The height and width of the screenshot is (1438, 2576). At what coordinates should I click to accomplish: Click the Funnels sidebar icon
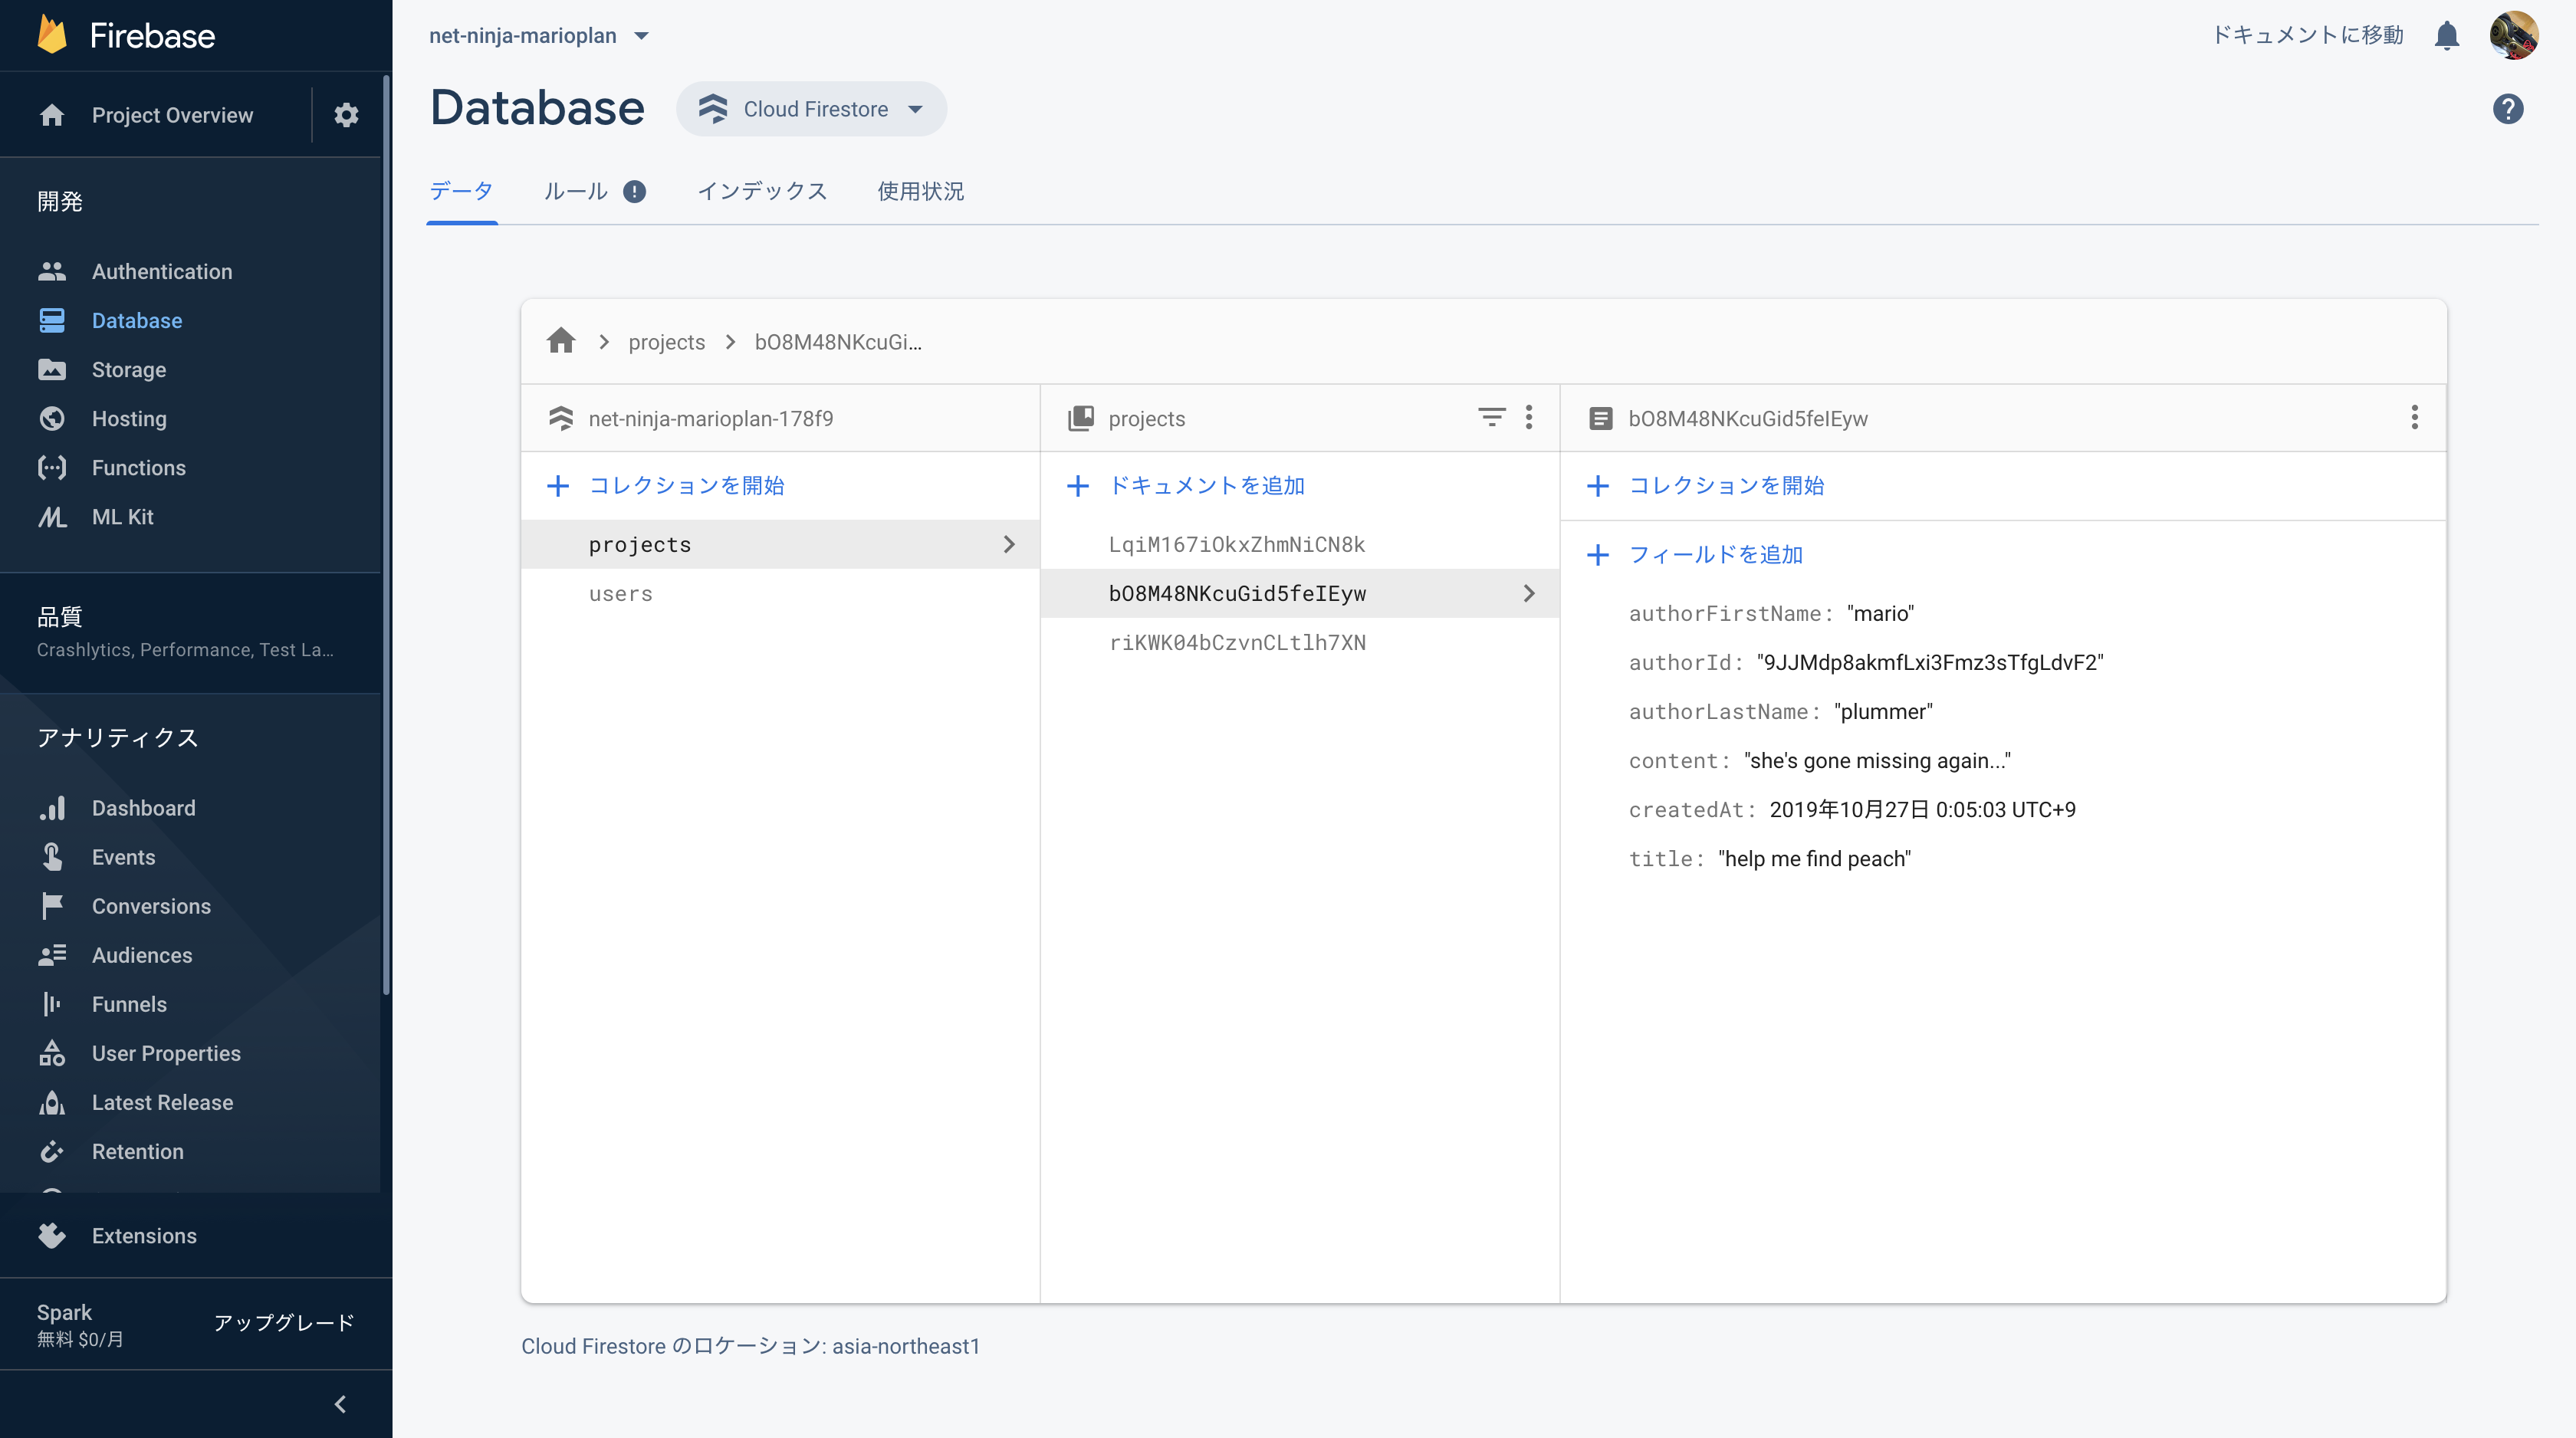point(52,1003)
